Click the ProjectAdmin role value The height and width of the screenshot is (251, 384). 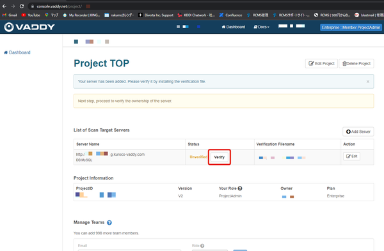click(x=230, y=196)
